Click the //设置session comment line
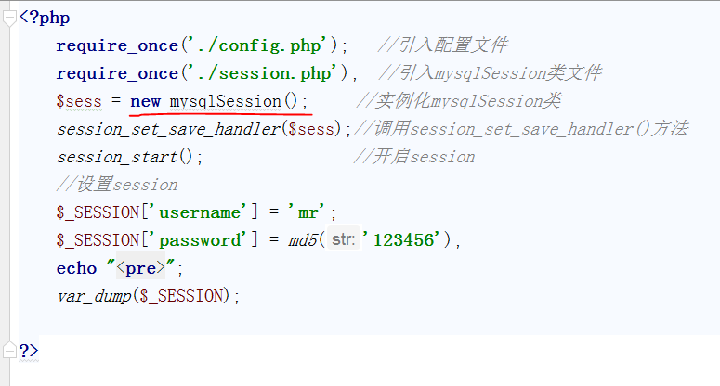720x386 pixels. [x=117, y=185]
